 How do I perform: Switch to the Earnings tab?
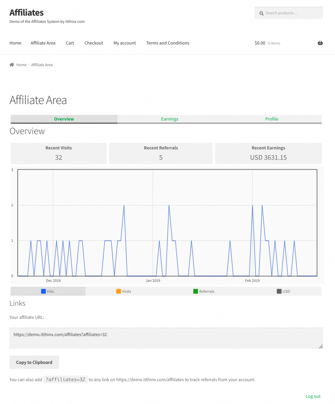pyautogui.click(x=170, y=119)
